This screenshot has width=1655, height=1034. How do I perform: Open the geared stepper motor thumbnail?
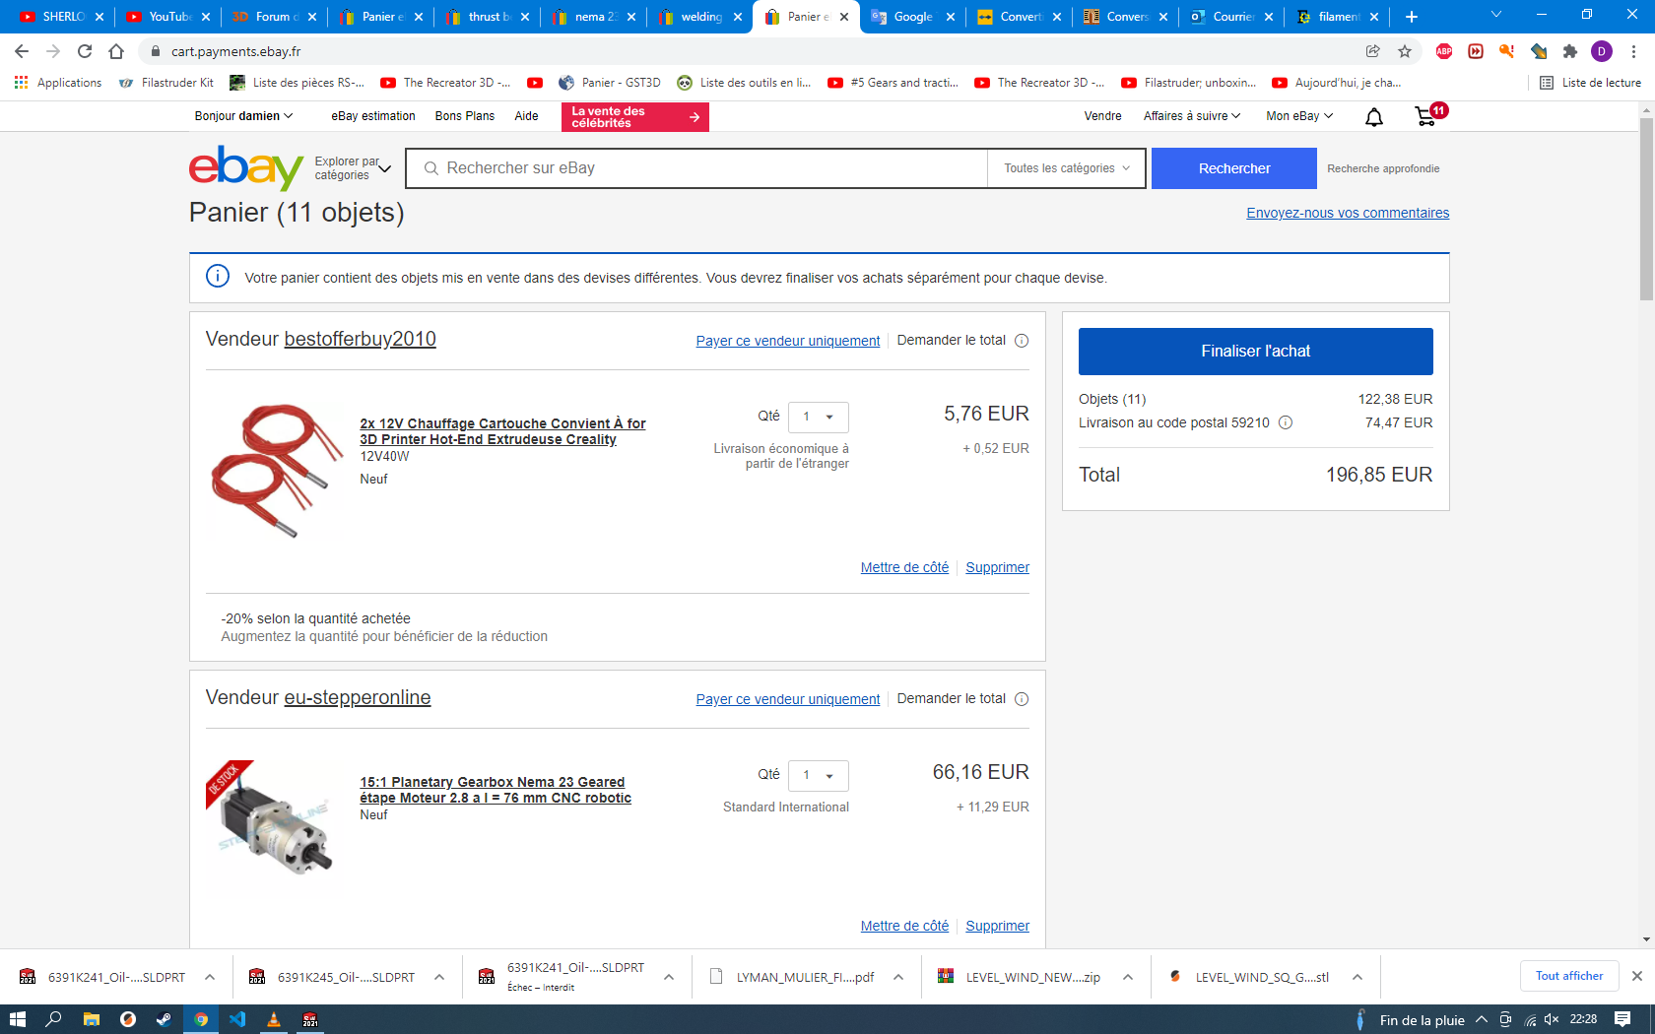[x=274, y=828]
